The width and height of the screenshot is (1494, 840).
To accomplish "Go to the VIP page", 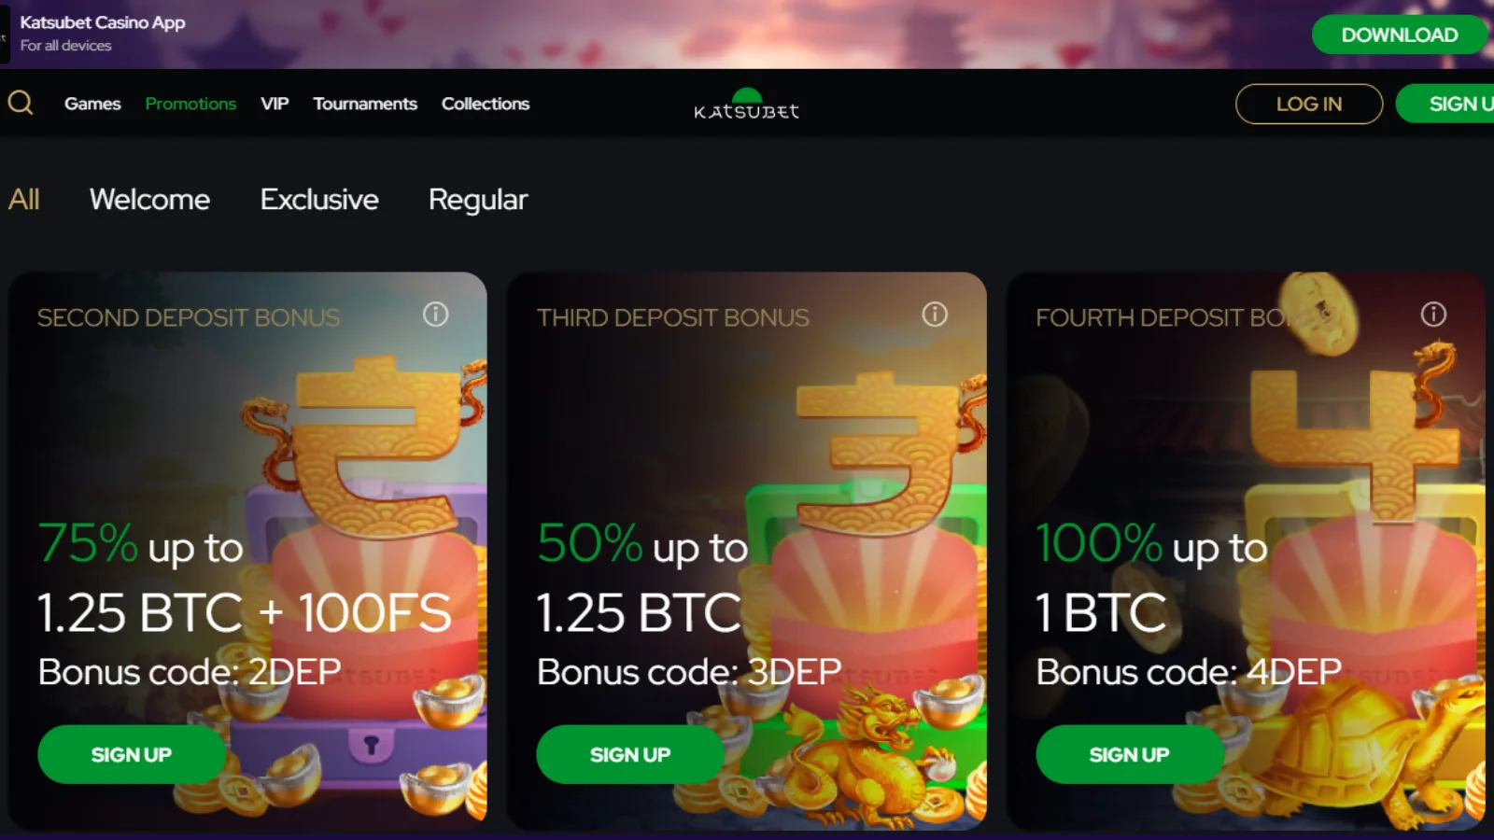I will [275, 104].
